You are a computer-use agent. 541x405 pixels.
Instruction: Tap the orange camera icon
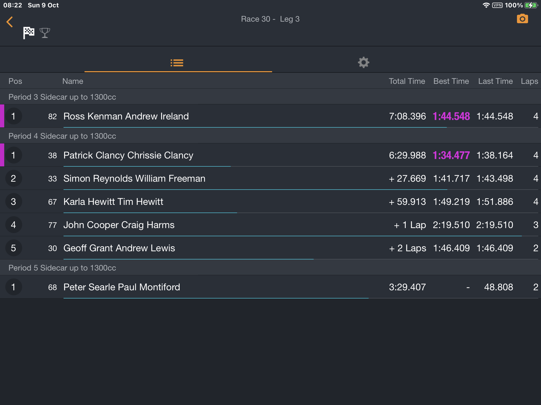[522, 19]
